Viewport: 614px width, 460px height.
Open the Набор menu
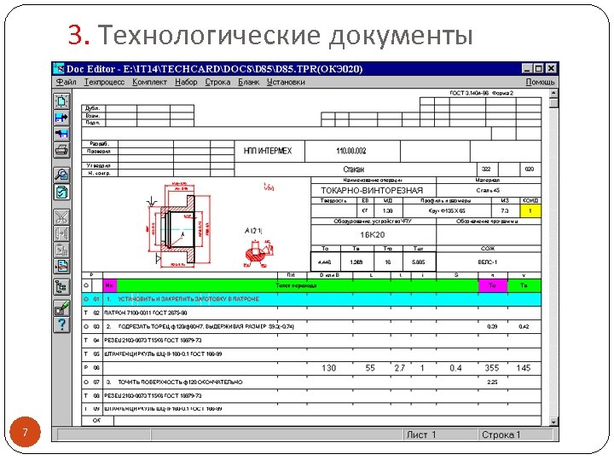[186, 82]
